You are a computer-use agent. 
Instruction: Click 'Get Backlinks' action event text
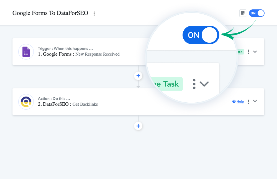tap(85, 104)
